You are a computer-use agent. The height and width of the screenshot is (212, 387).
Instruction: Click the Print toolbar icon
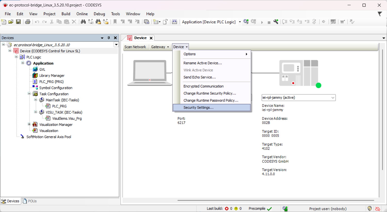click(x=28, y=22)
